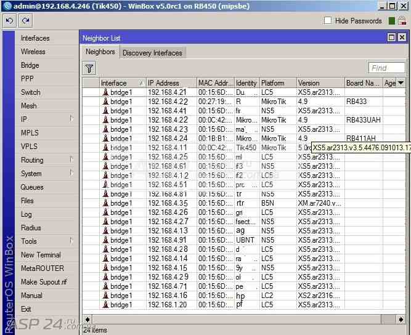Screen dimensions: 411x335
Task: Open the filter funnel in Neighbor List
Action: (89, 68)
